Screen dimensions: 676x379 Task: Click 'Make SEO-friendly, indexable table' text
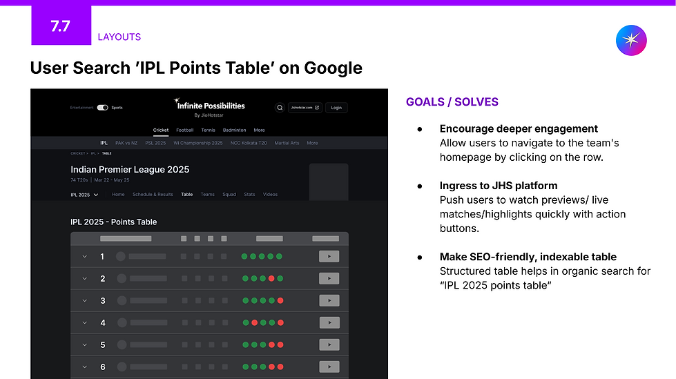pyautogui.click(x=528, y=257)
